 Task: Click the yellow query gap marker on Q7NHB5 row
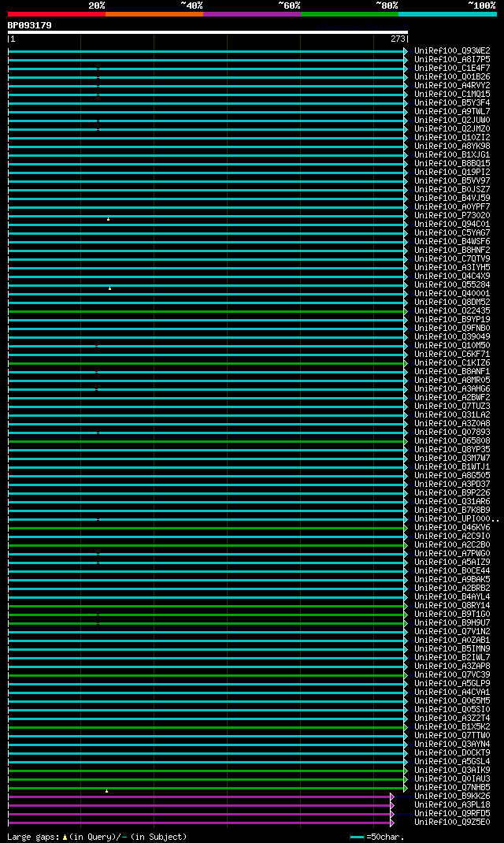[x=107, y=791]
